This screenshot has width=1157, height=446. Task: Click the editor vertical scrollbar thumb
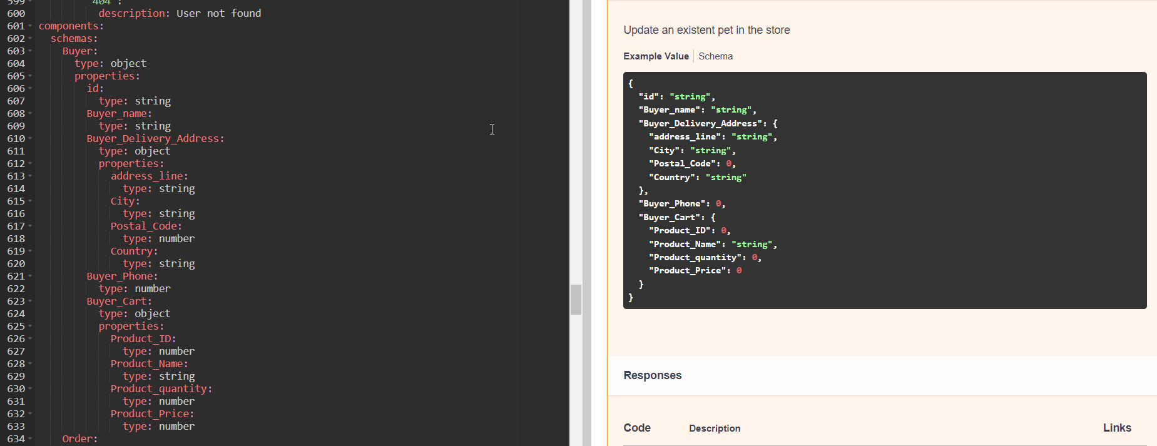tap(576, 300)
